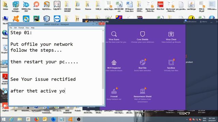Select the PyCharm desktop icon
The image size is (218, 122).
coord(36,19)
